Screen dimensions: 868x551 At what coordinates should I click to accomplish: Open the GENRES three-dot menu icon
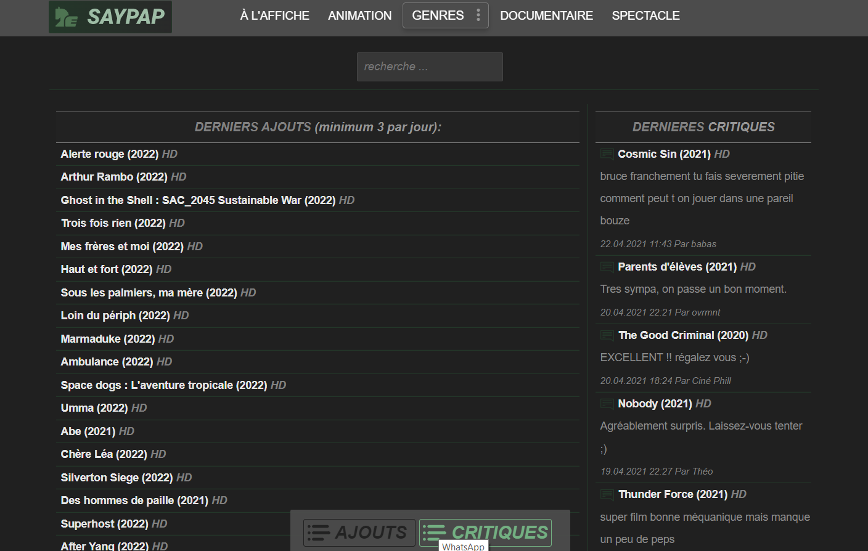coord(478,15)
